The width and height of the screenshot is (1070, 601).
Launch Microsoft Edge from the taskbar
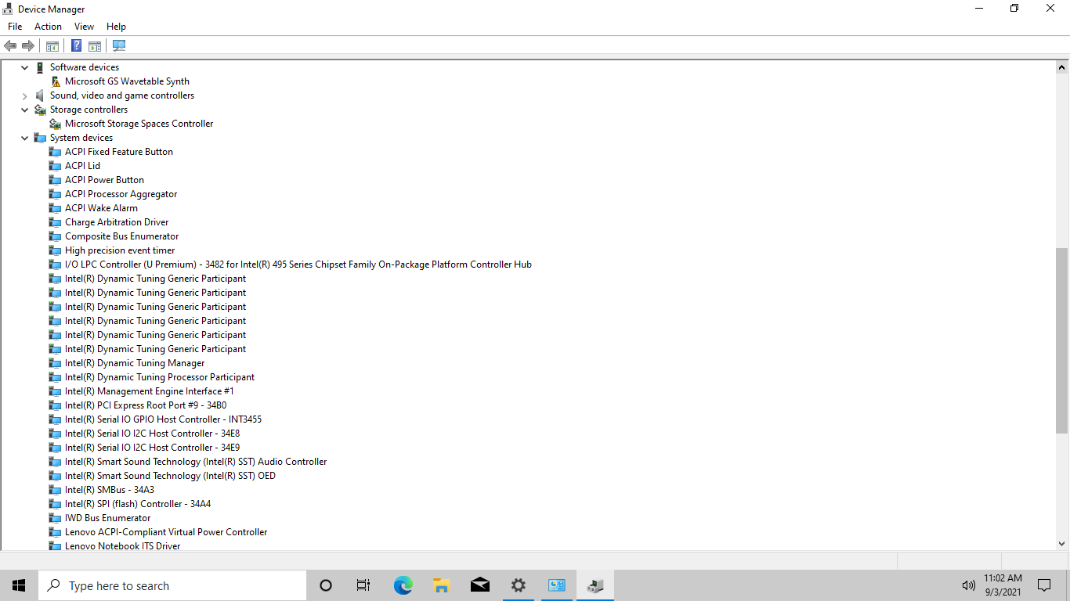tap(403, 585)
